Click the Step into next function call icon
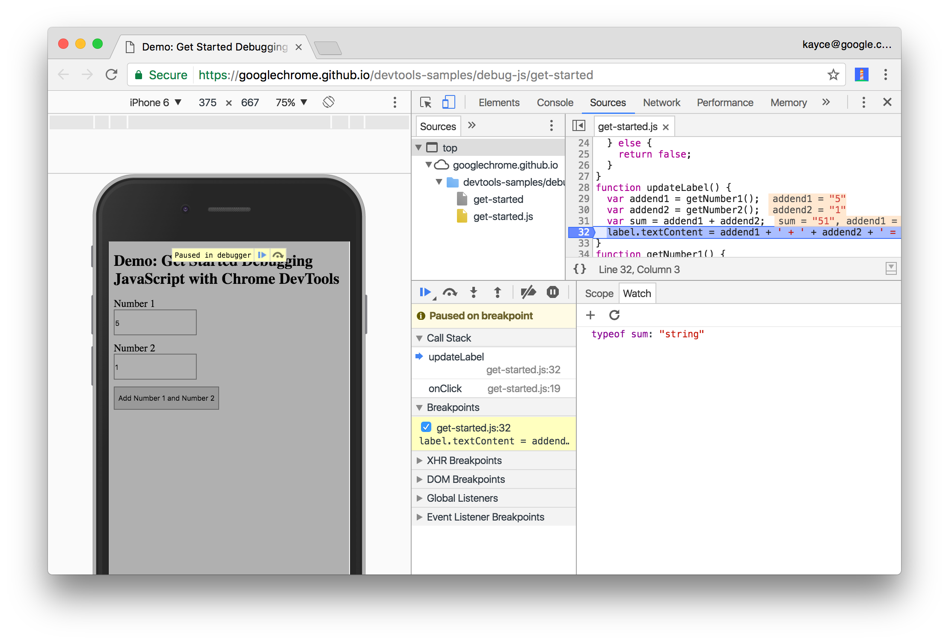Image resolution: width=949 pixels, height=643 pixels. coord(473,293)
